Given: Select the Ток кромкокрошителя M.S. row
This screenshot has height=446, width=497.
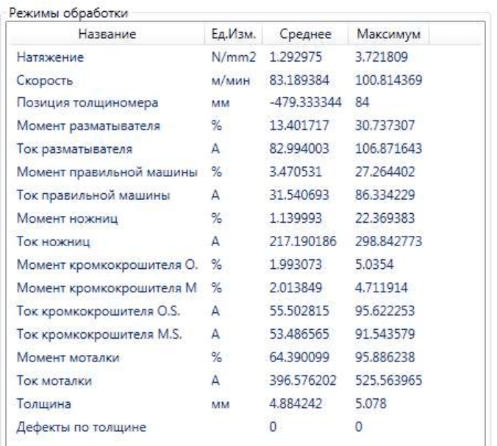Looking at the screenshot, I should (x=245, y=334).
